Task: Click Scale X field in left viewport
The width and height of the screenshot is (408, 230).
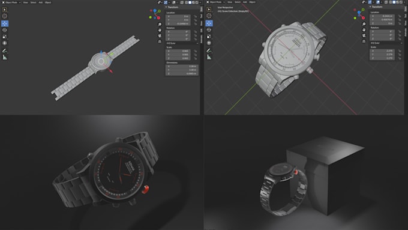Action: [178, 51]
